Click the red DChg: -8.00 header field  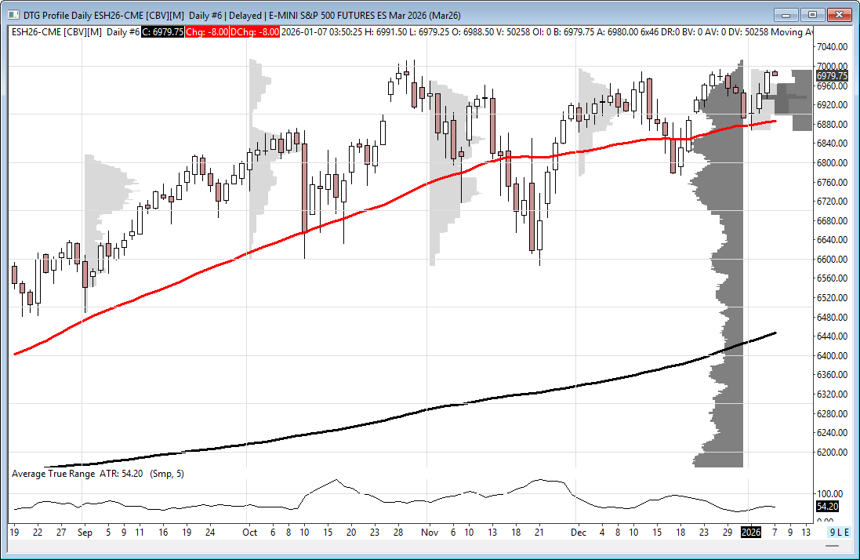coord(257,31)
